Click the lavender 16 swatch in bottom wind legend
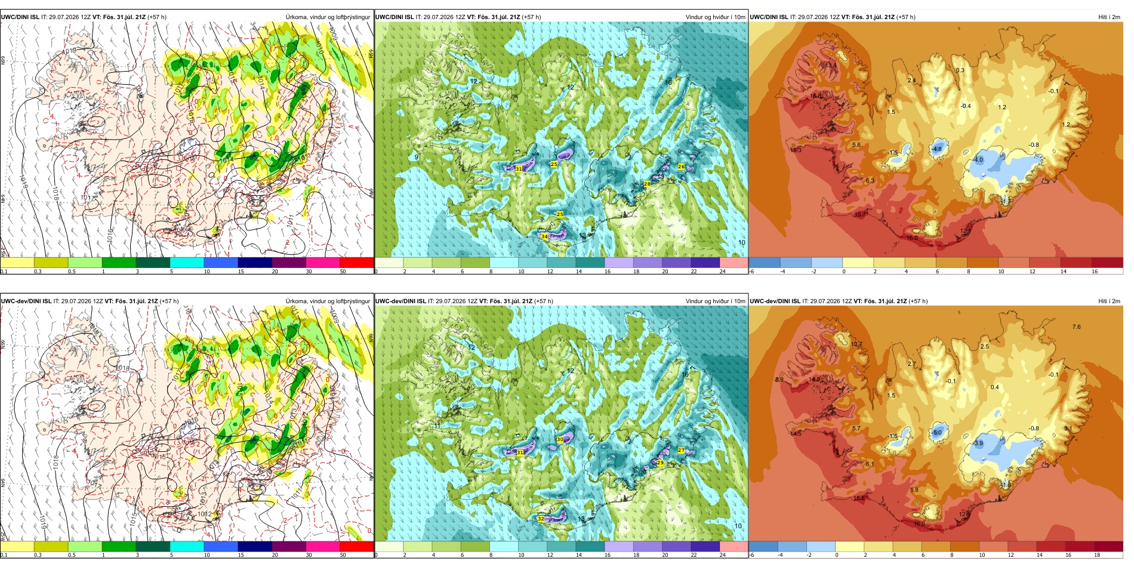 coord(619,547)
